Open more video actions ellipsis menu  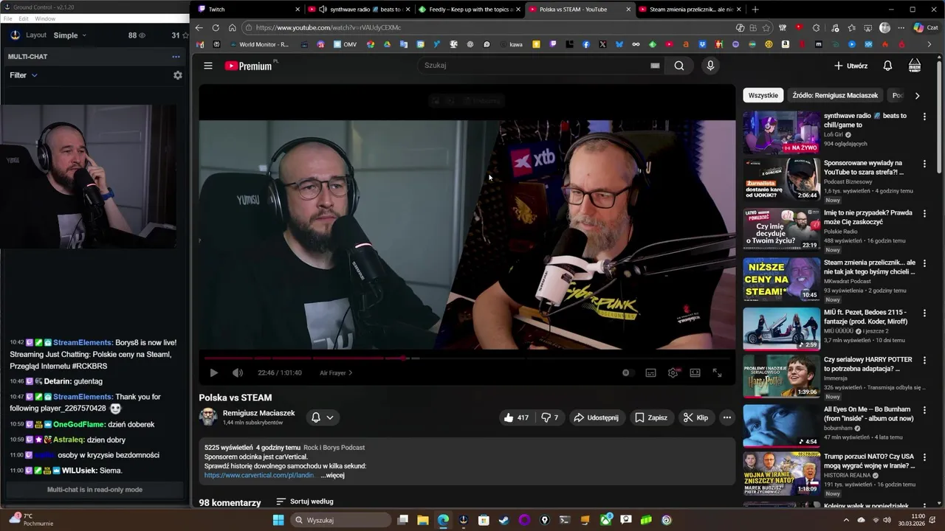click(x=726, y=417)
